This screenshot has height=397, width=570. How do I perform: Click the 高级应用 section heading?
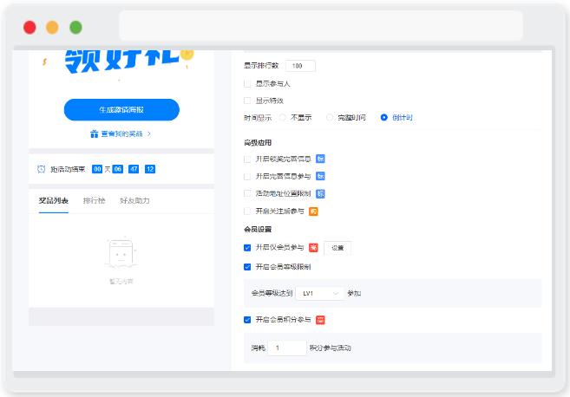[258, 143]
